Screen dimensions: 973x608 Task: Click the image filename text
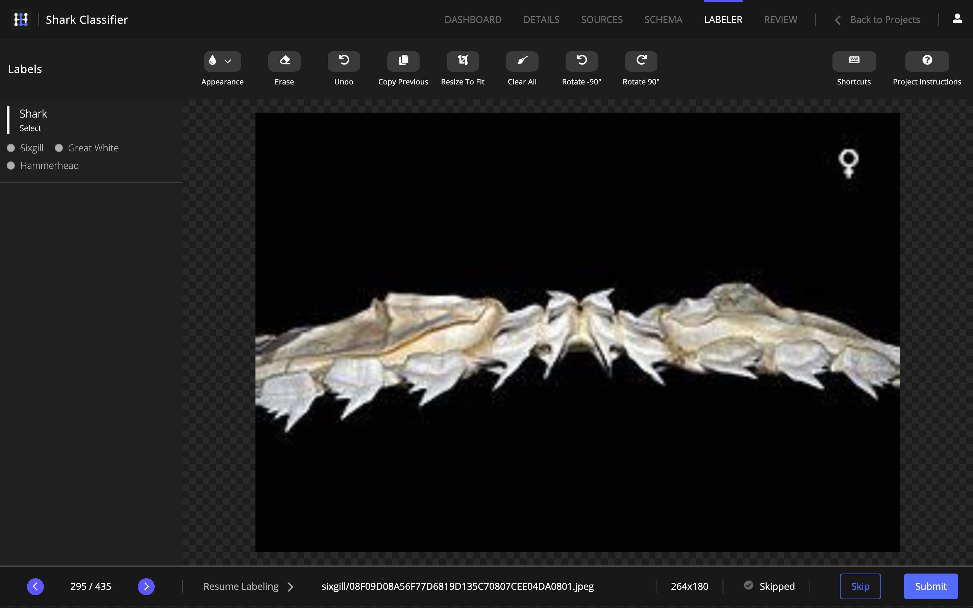click(457, 586)
